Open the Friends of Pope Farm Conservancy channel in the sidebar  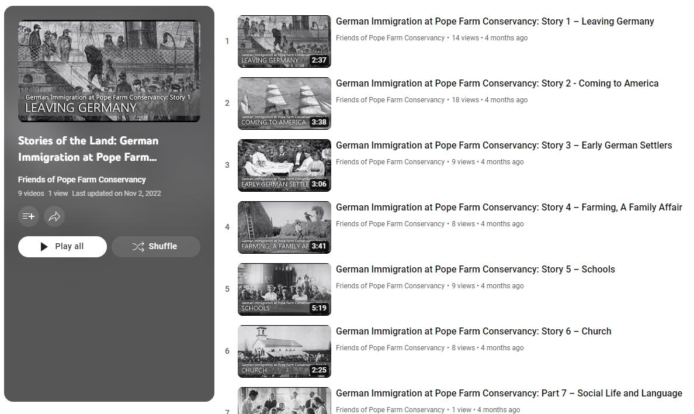tap(82, 180)
